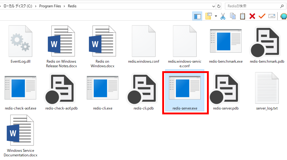
Task: Click the redis-check-aof.pdb name label
Action: (61, 108)
